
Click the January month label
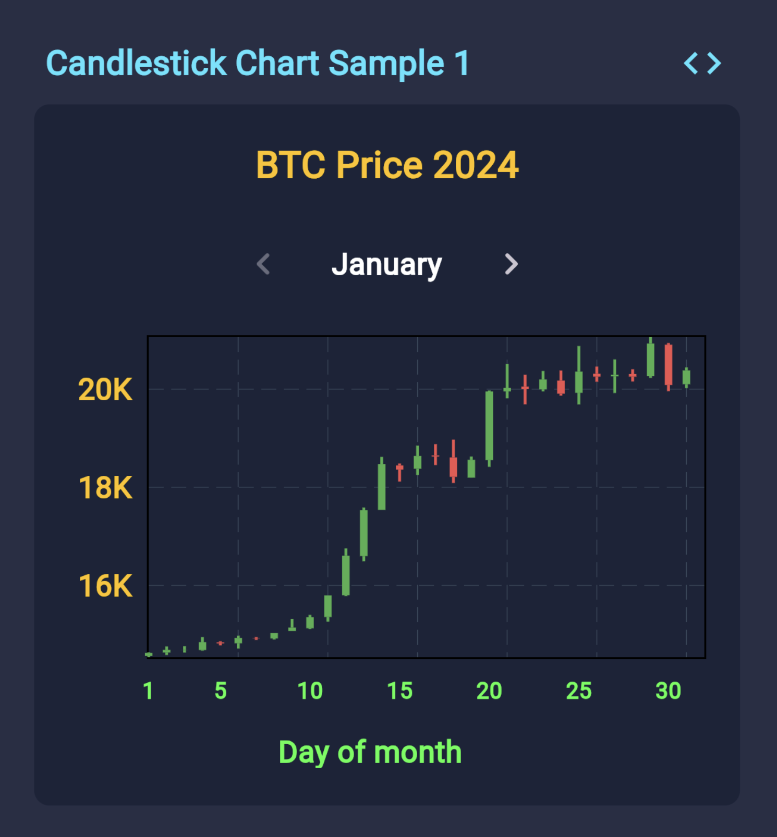386,265
